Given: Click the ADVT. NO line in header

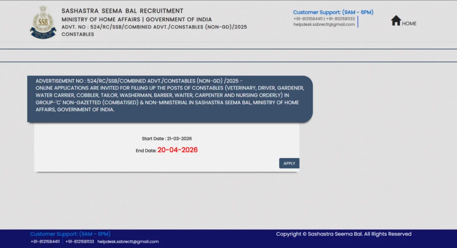Looking at the screenshot, I should (154, 27).
